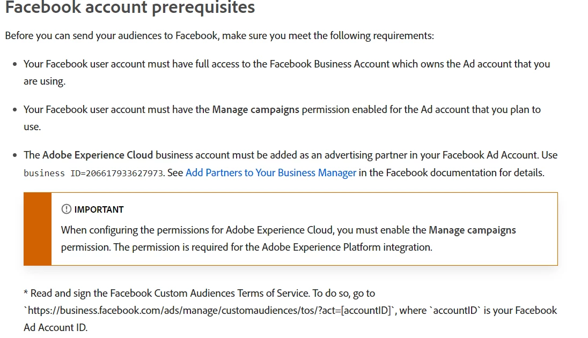Click the first bullet point marker
The width and height of the screenshot is (588, 338).
pos(14,64)
